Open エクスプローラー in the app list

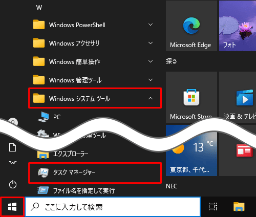click(95, 154)
